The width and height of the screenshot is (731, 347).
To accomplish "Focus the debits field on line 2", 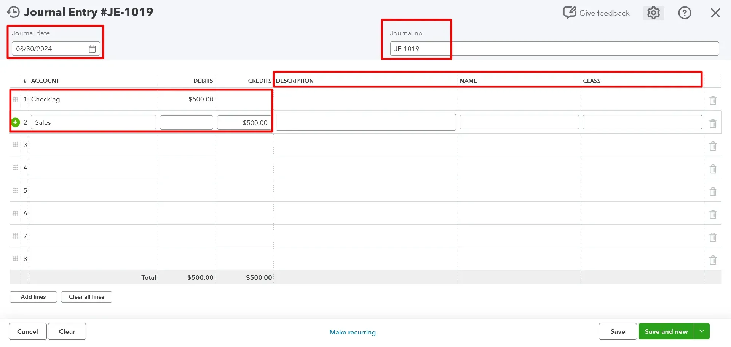I will [187, 122].
